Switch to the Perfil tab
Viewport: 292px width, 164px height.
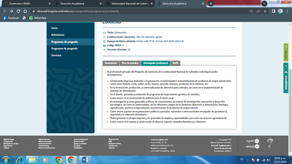[x=175, y=63]
